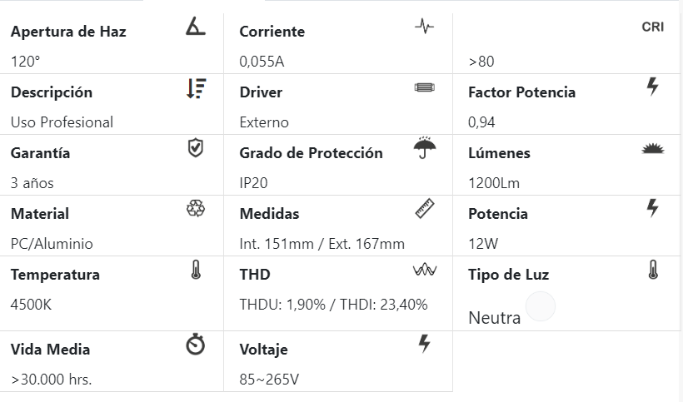Select the 1200Lm lumens value
Image resolution: width=683 pixels, height=402 pixels.
coord(494,183)
